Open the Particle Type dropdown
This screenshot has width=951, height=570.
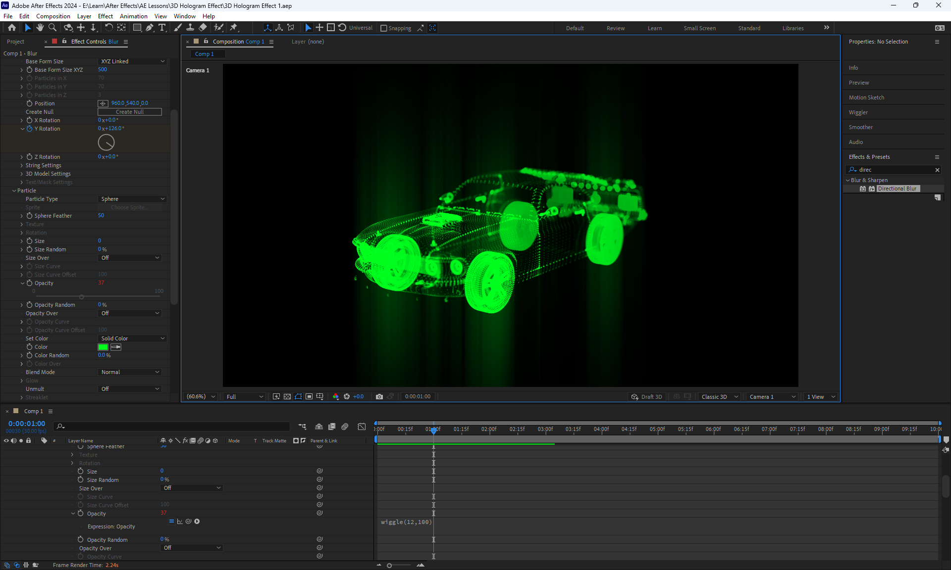(x=132, y=199)
